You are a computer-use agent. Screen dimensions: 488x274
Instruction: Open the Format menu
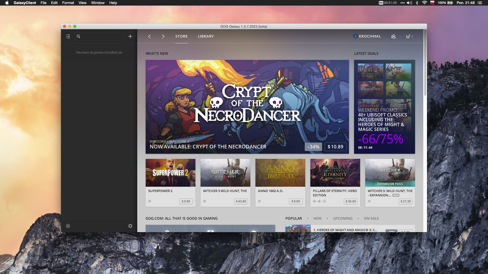[x=68, y=3]
